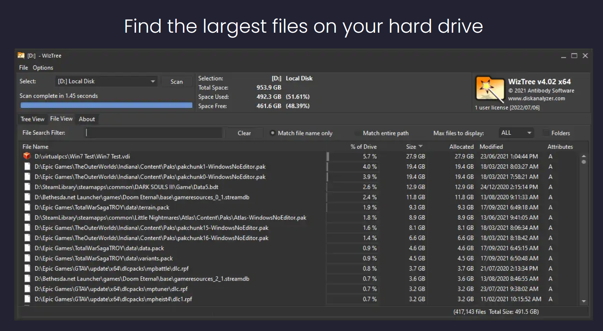Select Match entire path radio button
This screenshot has height=331, width=603.
coord(357,133)
